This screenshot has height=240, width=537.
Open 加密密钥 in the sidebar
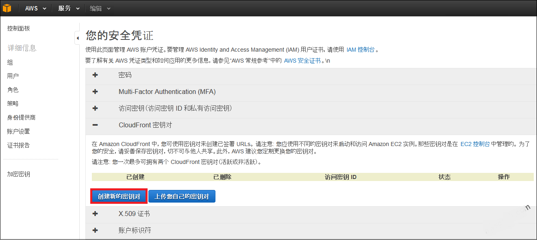[x=19, y=174]
